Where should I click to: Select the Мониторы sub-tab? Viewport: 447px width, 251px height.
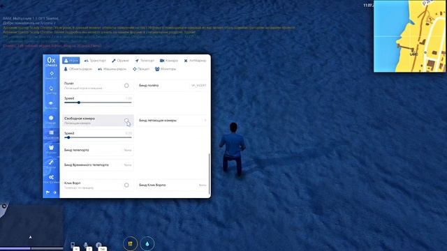tap(166, 69)
